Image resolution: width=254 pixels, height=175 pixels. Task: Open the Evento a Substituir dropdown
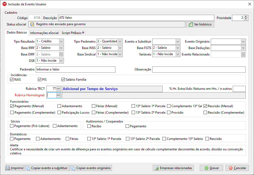coord(178,42)
